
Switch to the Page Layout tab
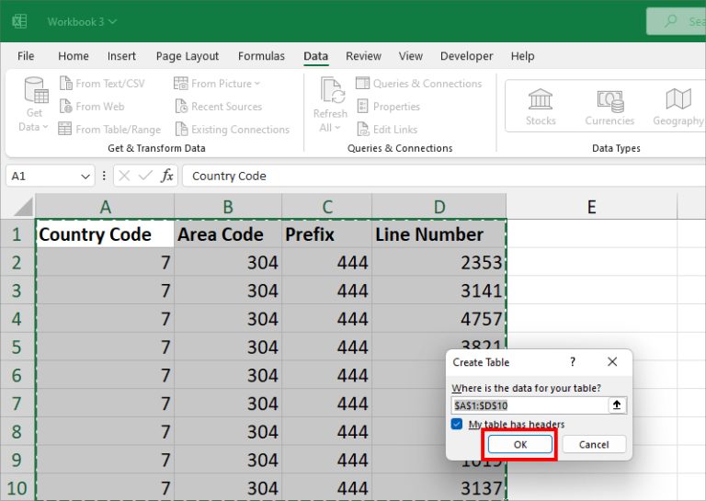coord(188,56)
